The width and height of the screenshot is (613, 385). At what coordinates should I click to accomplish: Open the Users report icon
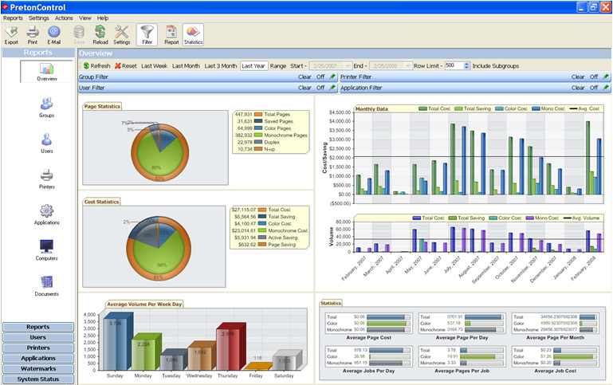tap(46, 143)
